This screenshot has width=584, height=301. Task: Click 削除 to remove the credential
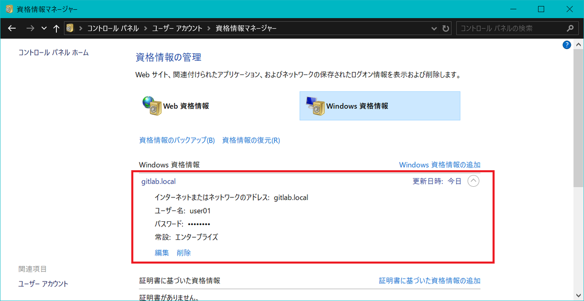(x=184, y=253)
